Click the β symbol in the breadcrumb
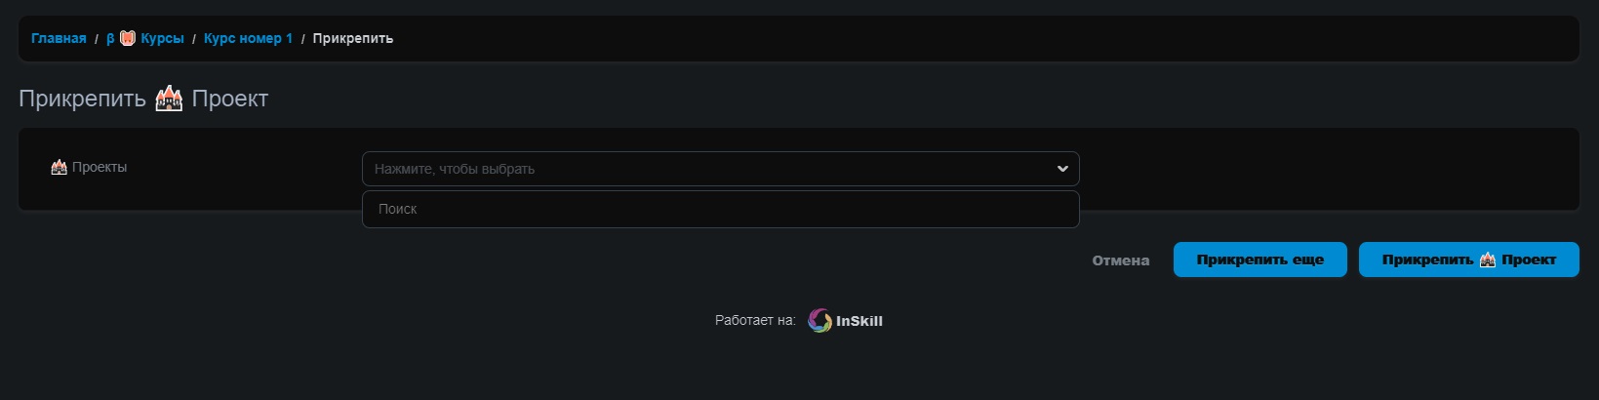Viewport: 1599px width, 400px height. click(110, 38)
